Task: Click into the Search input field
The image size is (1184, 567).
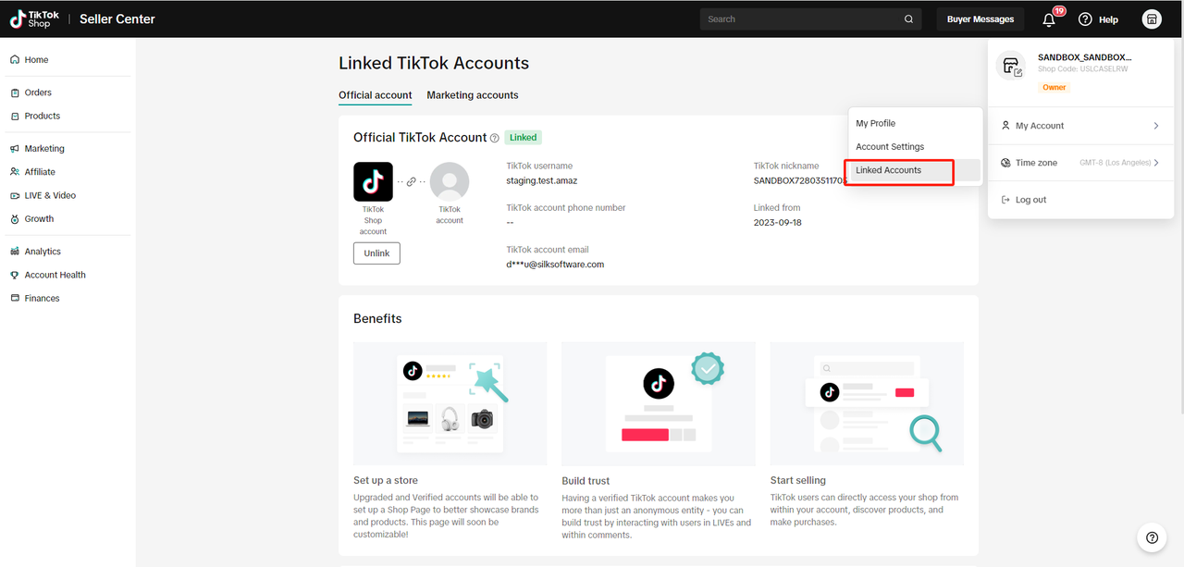Action: (800, 19)
